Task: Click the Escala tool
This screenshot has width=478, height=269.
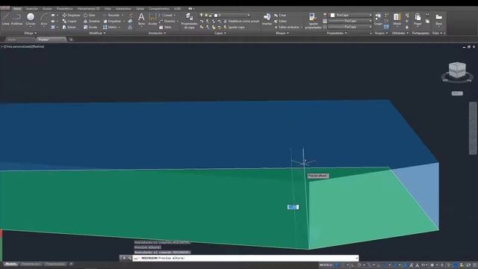Action: (90, 27)
